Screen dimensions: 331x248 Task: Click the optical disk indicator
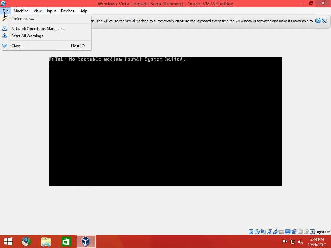[257, 232]
